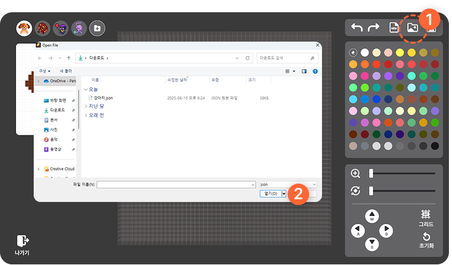Select the 강아지.json file
The height and width of the screenshot is (265, 452).
point(103,98)
